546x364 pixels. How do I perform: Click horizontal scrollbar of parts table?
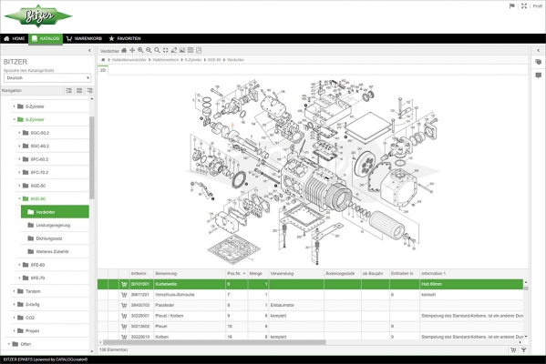(x=214, y=342)
